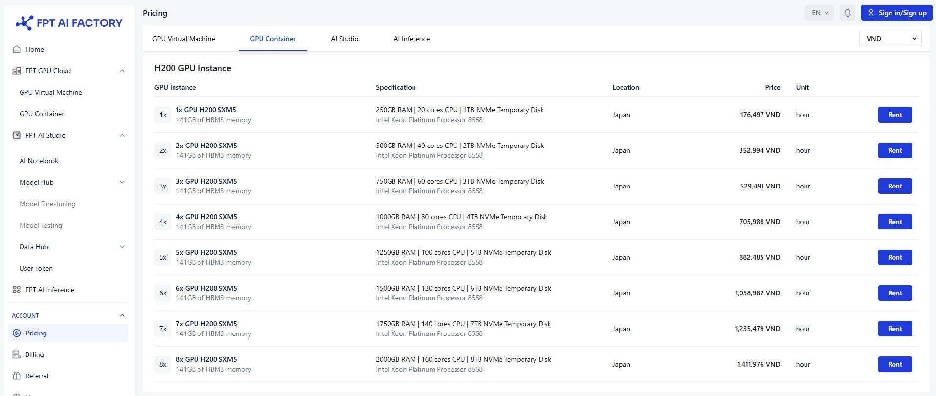Select the GPU Container tab
The width and height of the screenshot is (936, 396).
273,39
